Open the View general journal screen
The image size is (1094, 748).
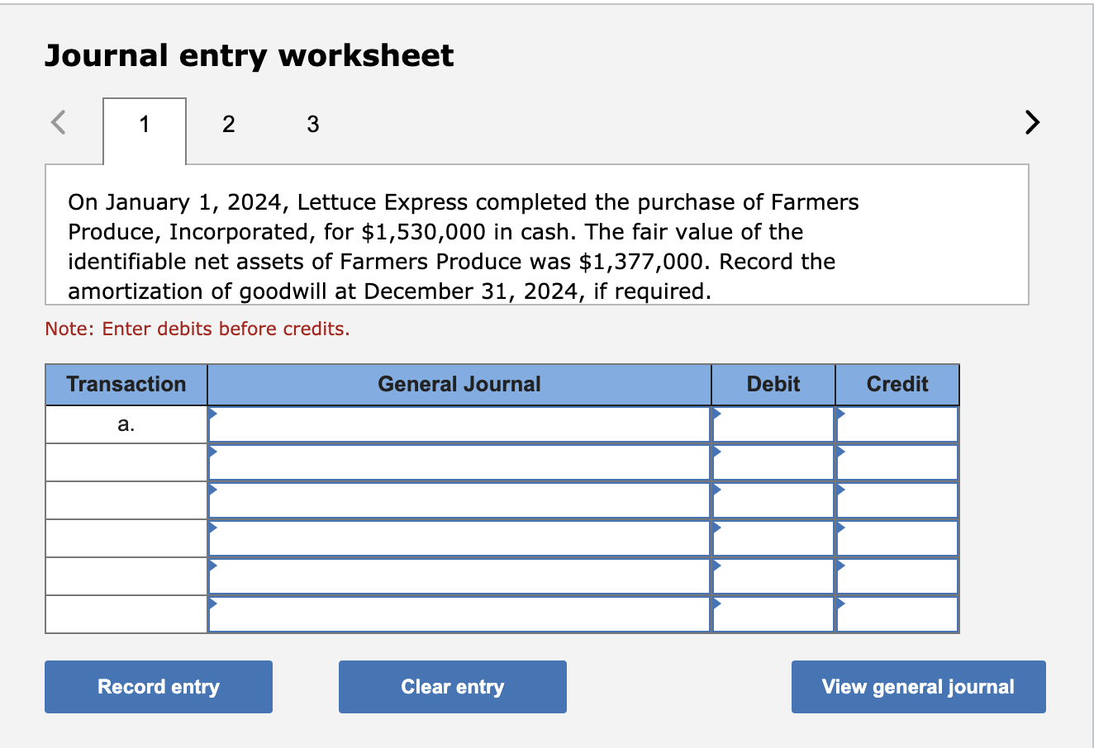(x=917, y=686)
